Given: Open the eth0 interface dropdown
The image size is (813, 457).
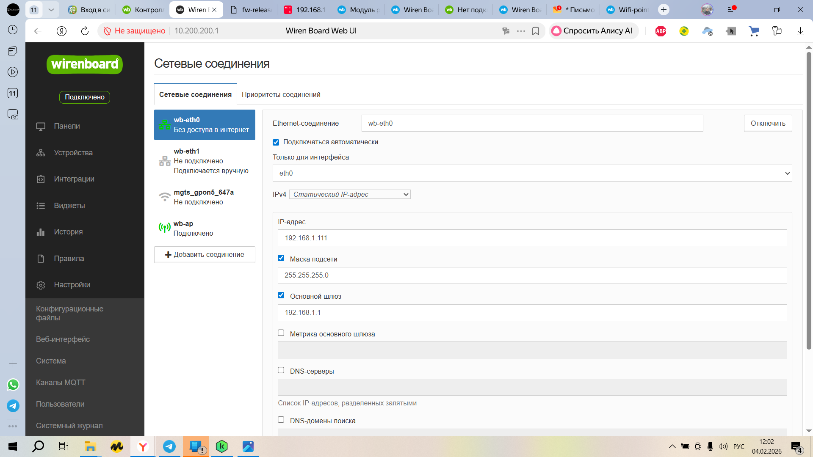Looking at the screenshot, I should [532, 173].
